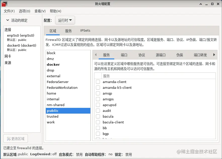This screenshot has height=159, width=222.
Task: Open the 端口转发 sub-tab
Action: pos(200,55)
